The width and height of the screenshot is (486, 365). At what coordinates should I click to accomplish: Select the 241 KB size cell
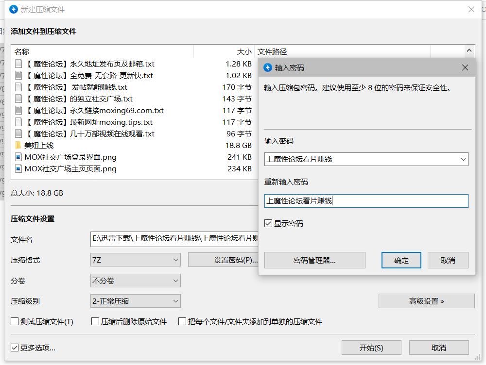239,157
